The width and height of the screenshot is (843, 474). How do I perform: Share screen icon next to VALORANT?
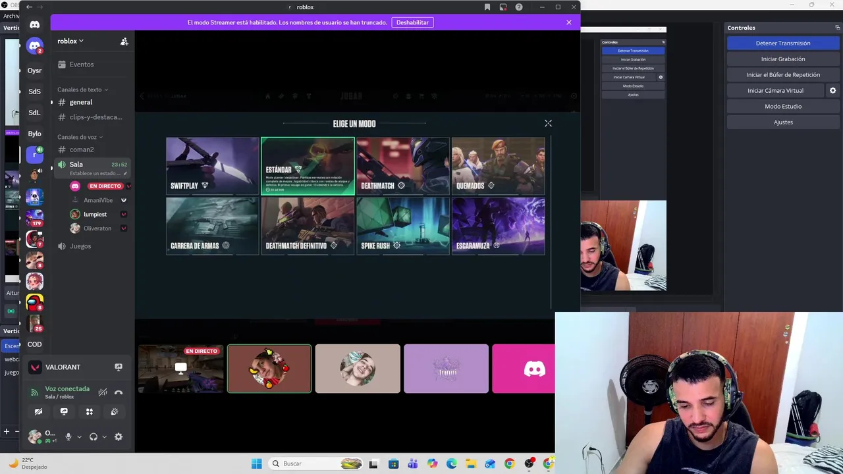pyautogui.click(x=119, y=367)
